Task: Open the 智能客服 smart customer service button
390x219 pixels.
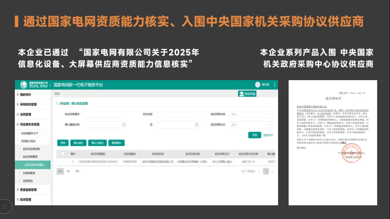Action: click(x=247, y=94)
